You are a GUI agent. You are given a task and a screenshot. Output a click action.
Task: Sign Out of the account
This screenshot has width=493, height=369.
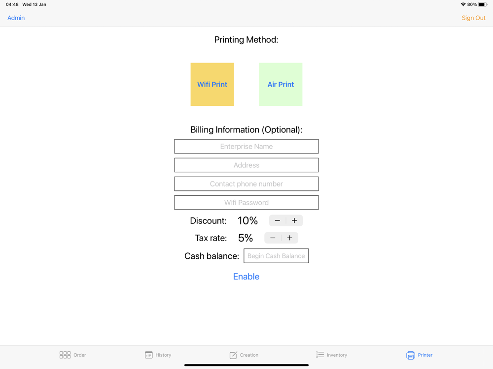473,18
